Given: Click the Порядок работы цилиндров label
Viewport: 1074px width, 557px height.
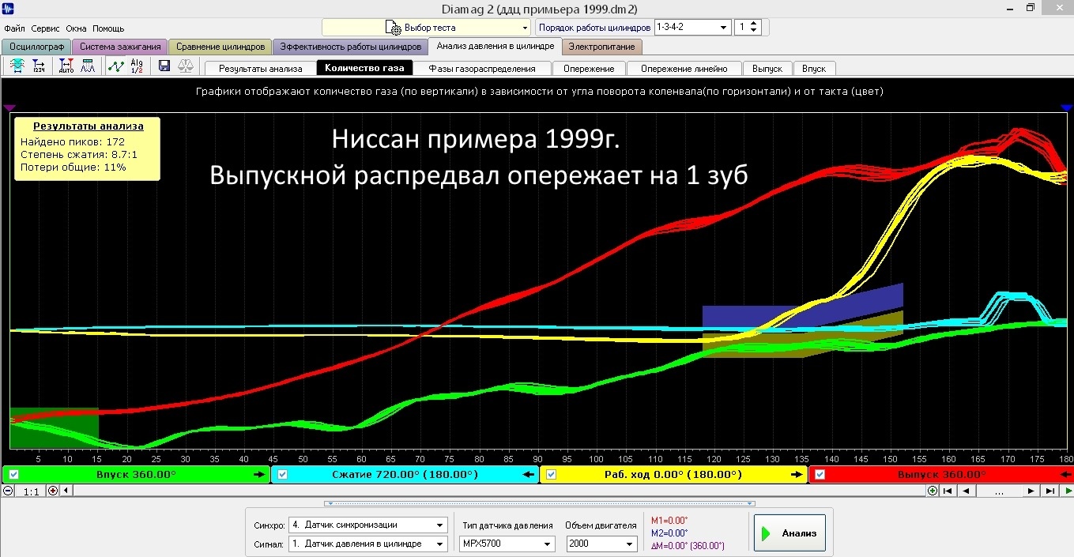Looking at the screenshot, I should 594,28.
